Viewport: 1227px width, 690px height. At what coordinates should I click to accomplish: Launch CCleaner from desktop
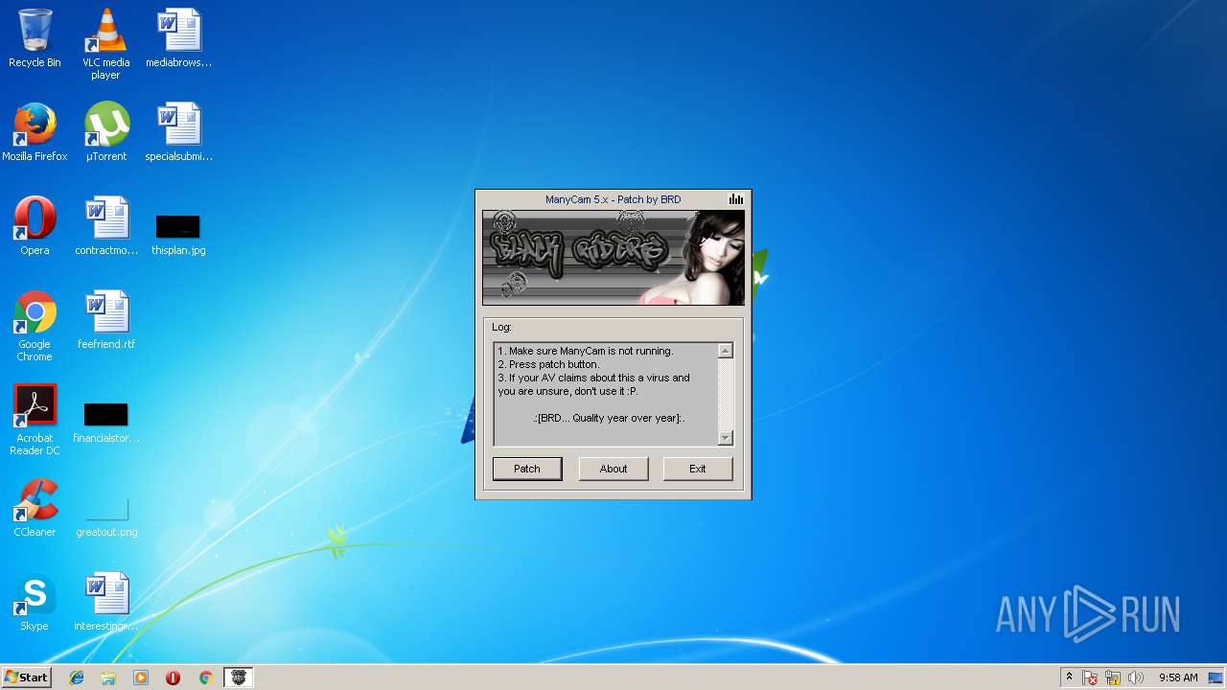pyautogui.click(x=35, y=508)
